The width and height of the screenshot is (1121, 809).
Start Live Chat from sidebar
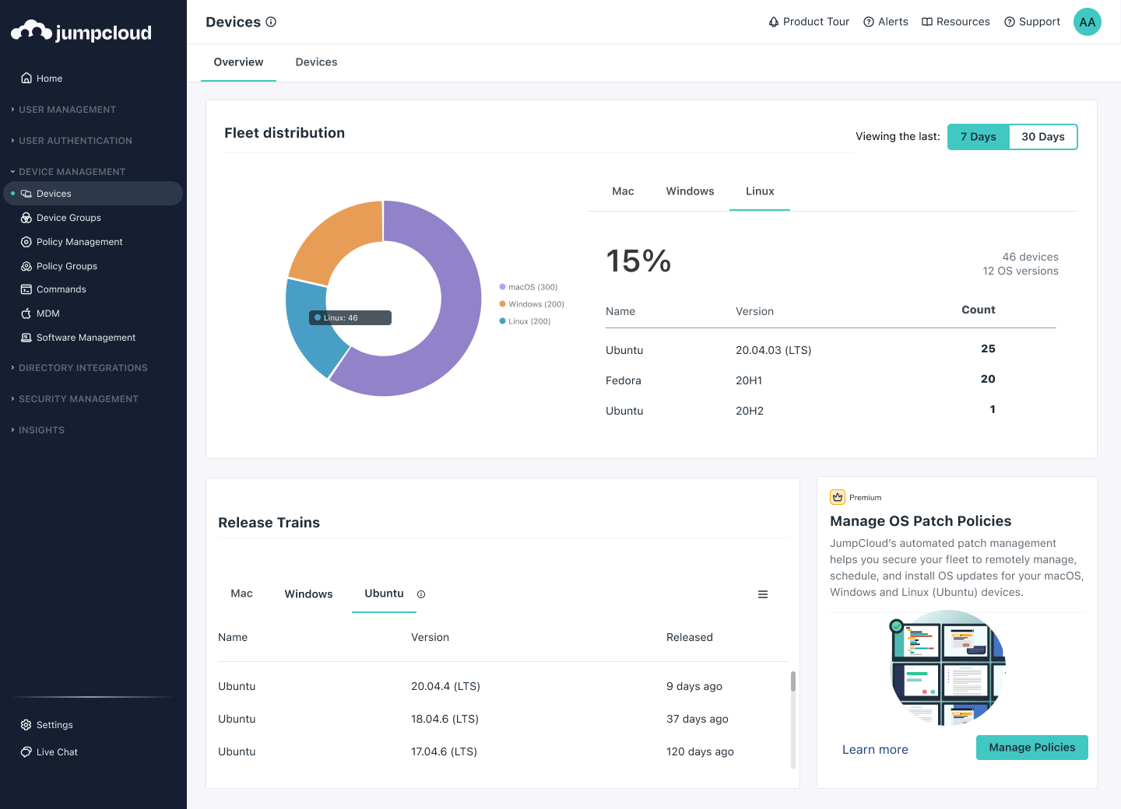pyautogui.click(x=56, y=752)
